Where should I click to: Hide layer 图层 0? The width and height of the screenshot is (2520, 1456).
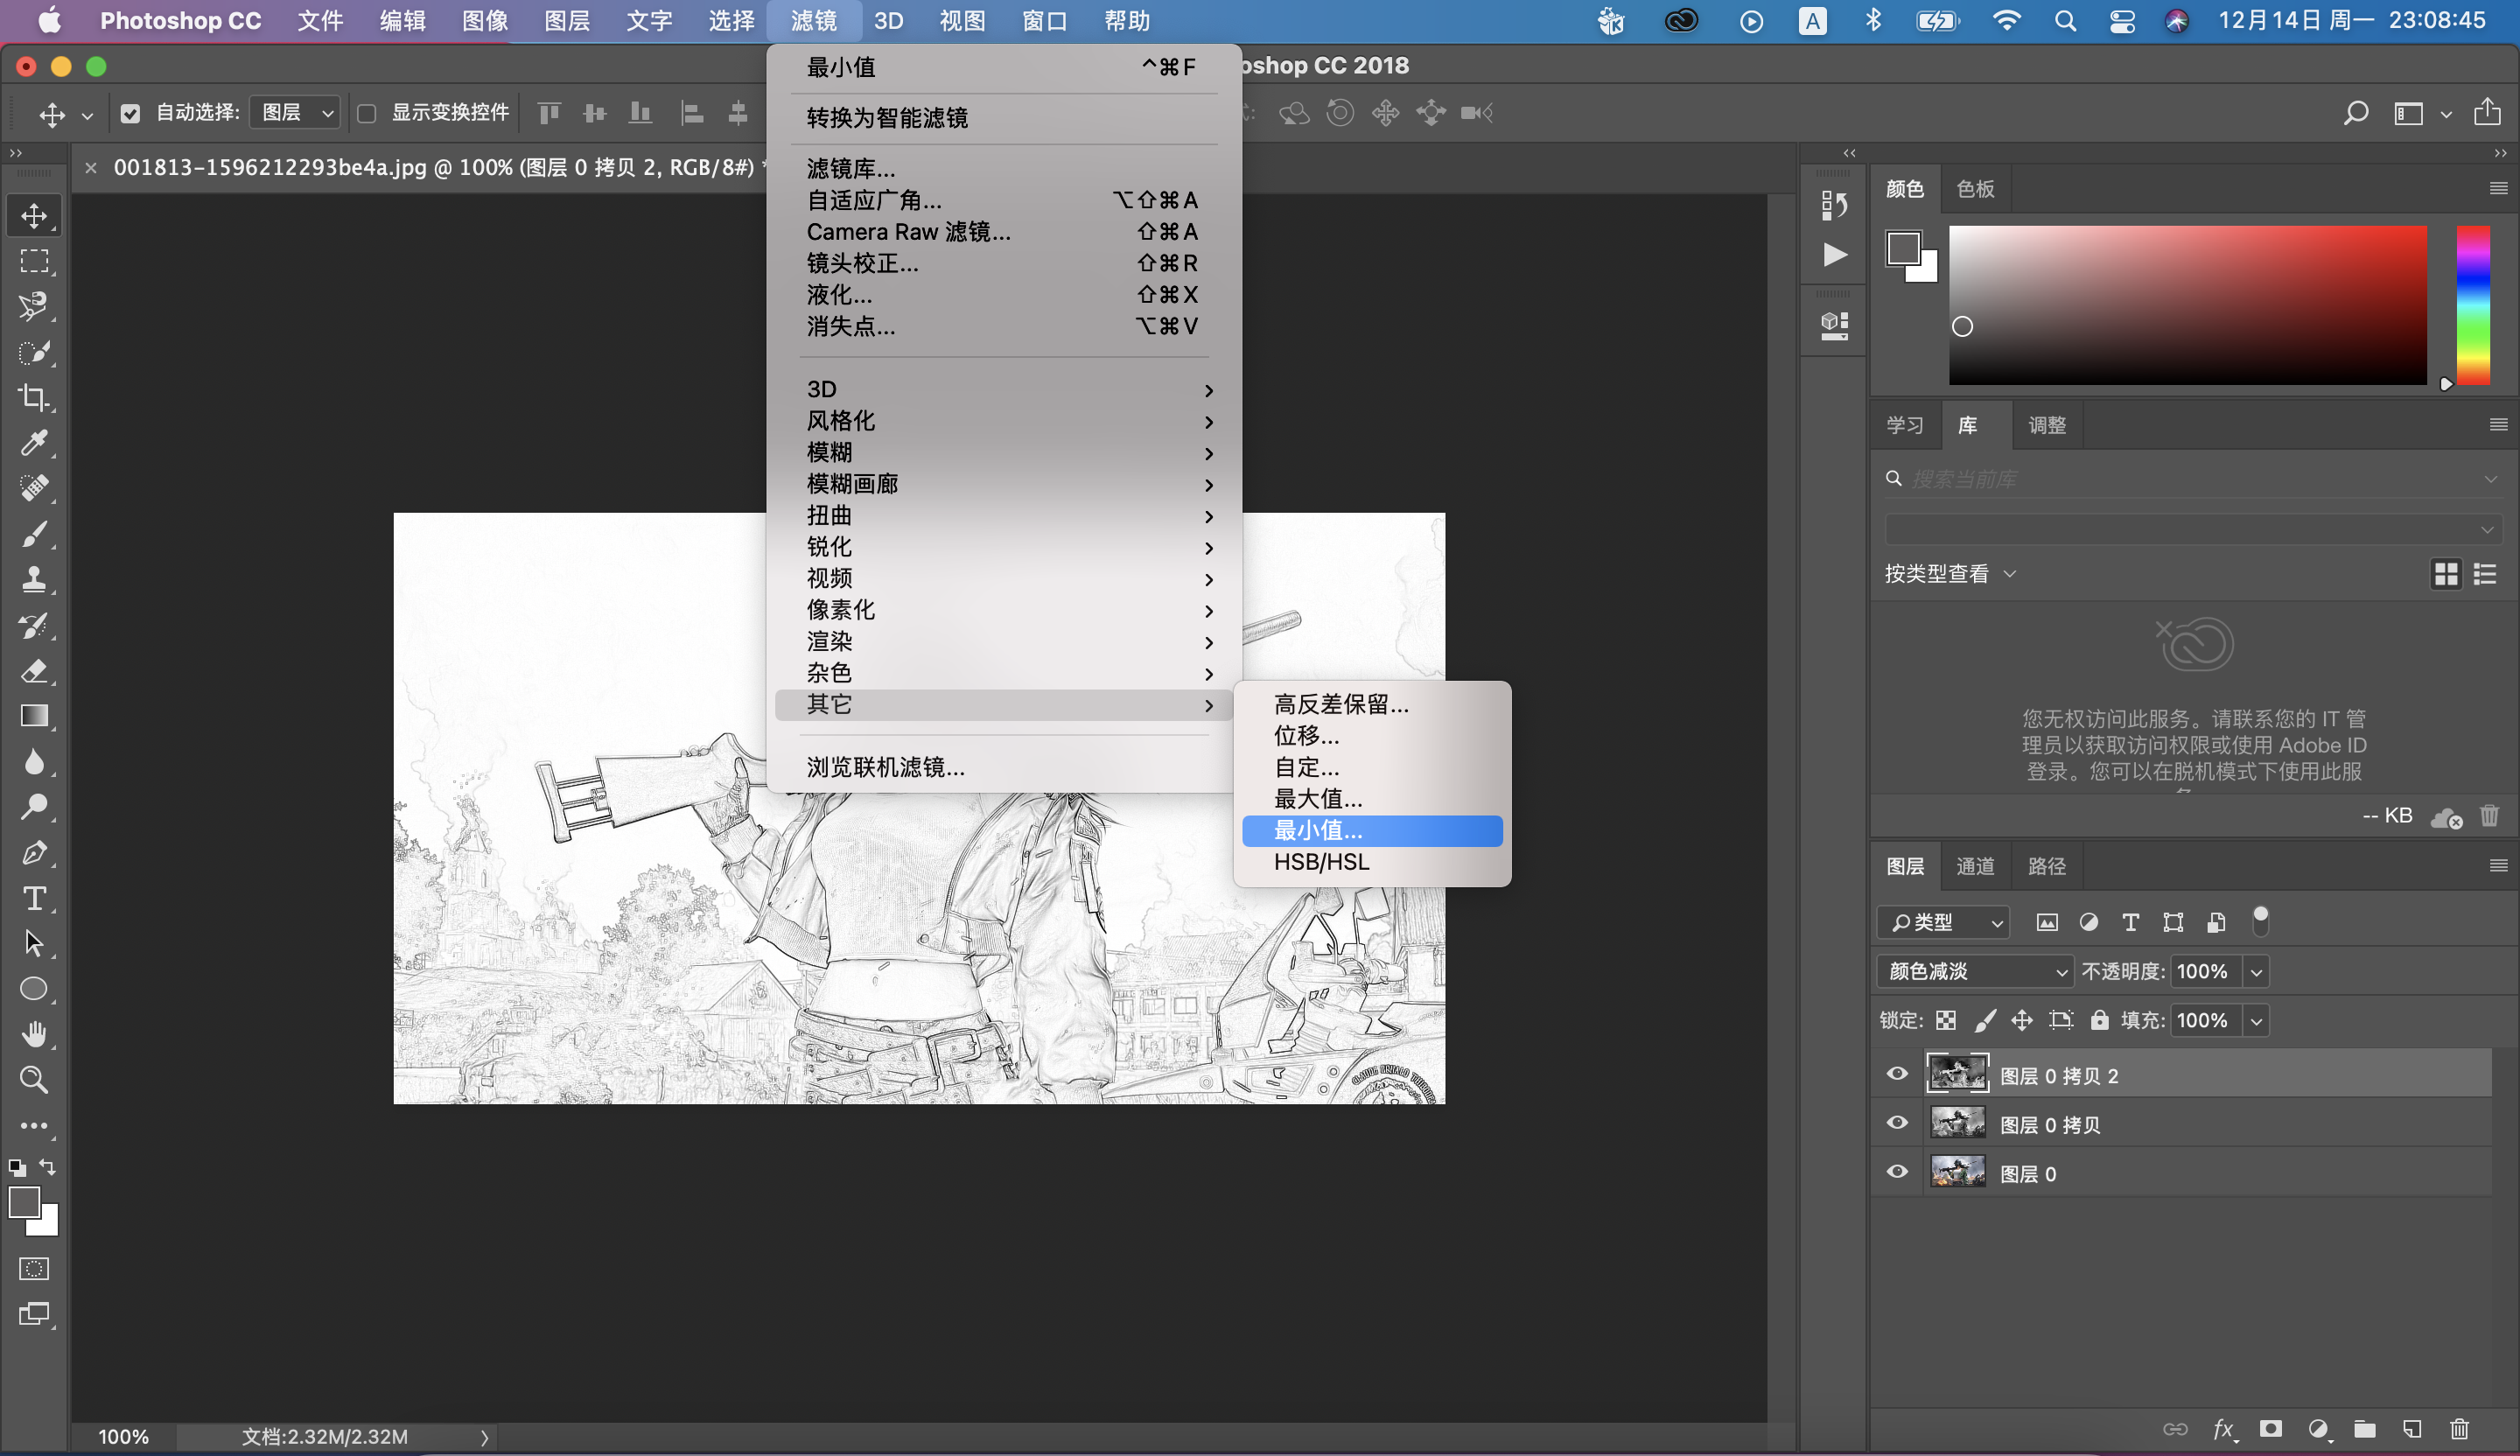click(x=1897, y=1172)
